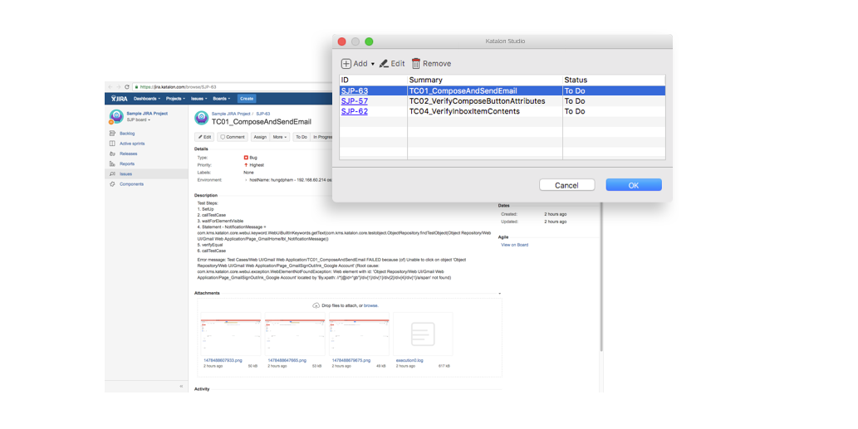
Task: Open the More dropdown on the issue
Action: [x=280, y=137]
